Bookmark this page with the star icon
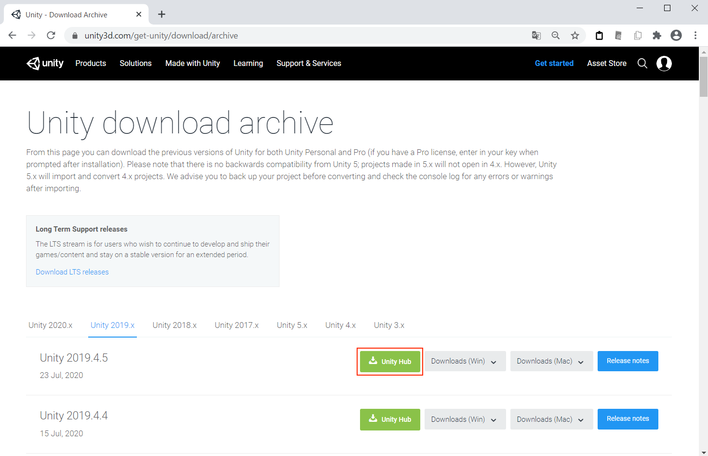The image size is (708, 456). click(x=574, y=36)
